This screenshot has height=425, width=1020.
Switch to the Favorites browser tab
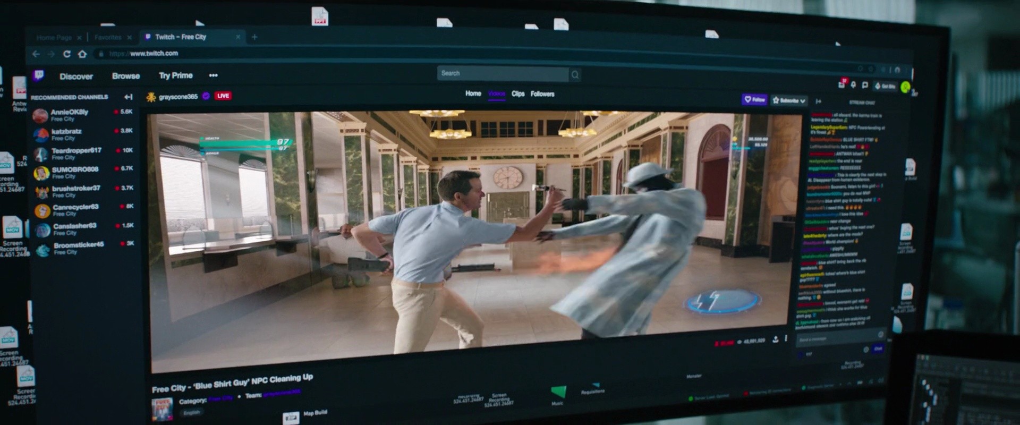[108, 37]
